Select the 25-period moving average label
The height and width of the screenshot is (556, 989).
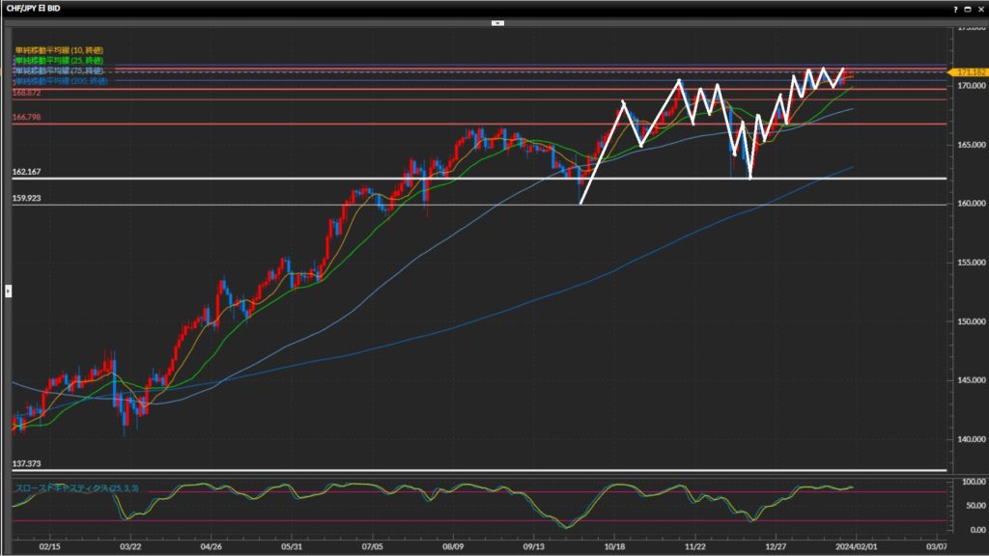click(58, 61)
